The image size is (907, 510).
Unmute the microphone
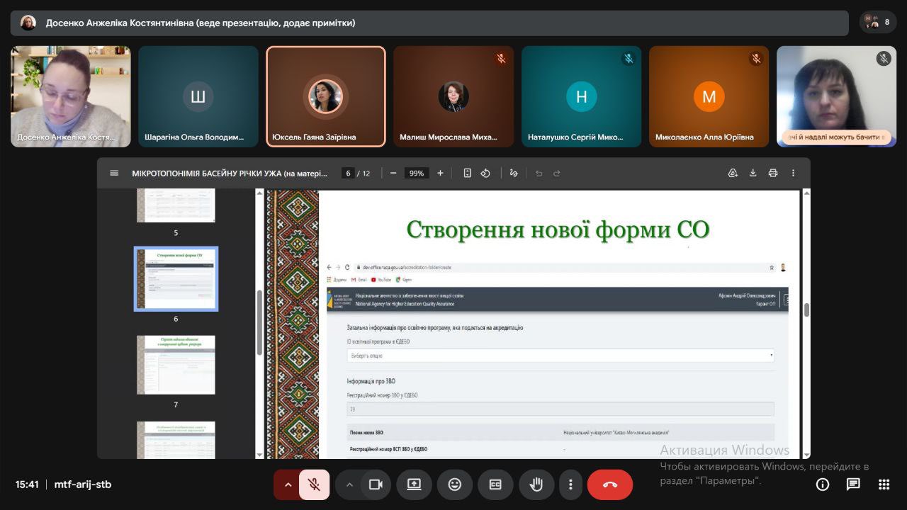pos(313,484)
